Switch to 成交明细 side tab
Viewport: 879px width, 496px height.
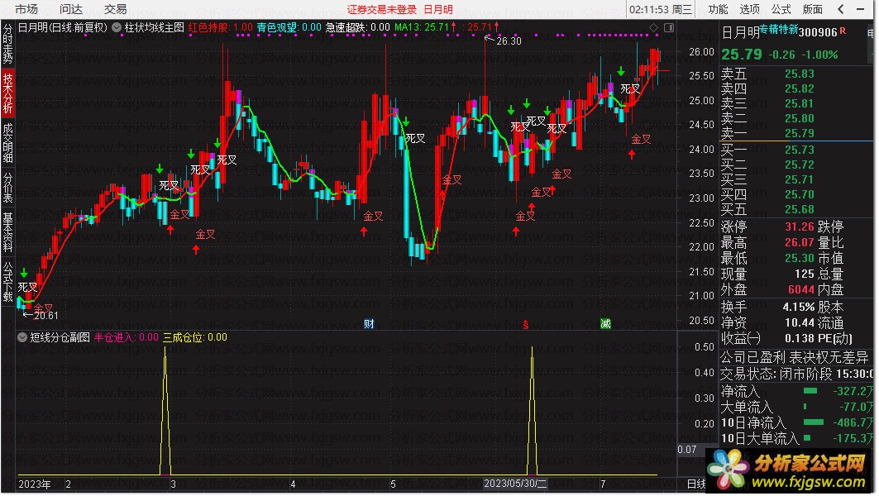(7, 144)
